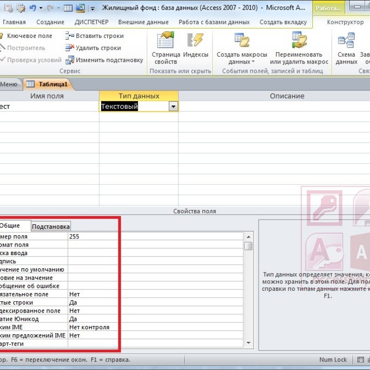Click Вставить строки insert rows icon

click(70, 35)
